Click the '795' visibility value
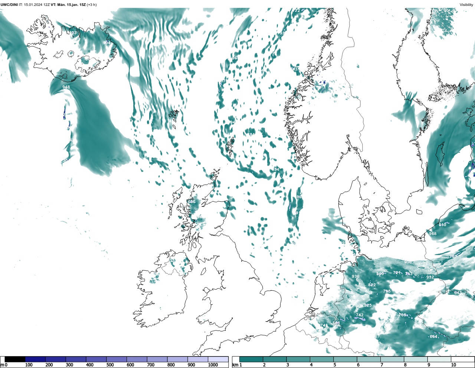The height and width of the screenshot is (368, 475). [387, 291]
